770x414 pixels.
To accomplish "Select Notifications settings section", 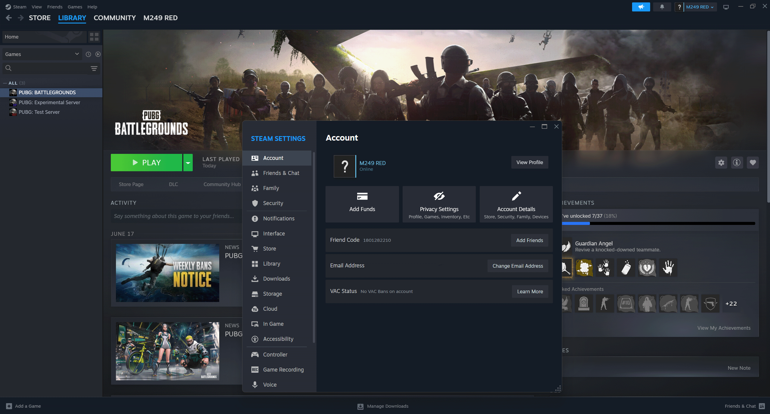I will click(x=277, y=219).
